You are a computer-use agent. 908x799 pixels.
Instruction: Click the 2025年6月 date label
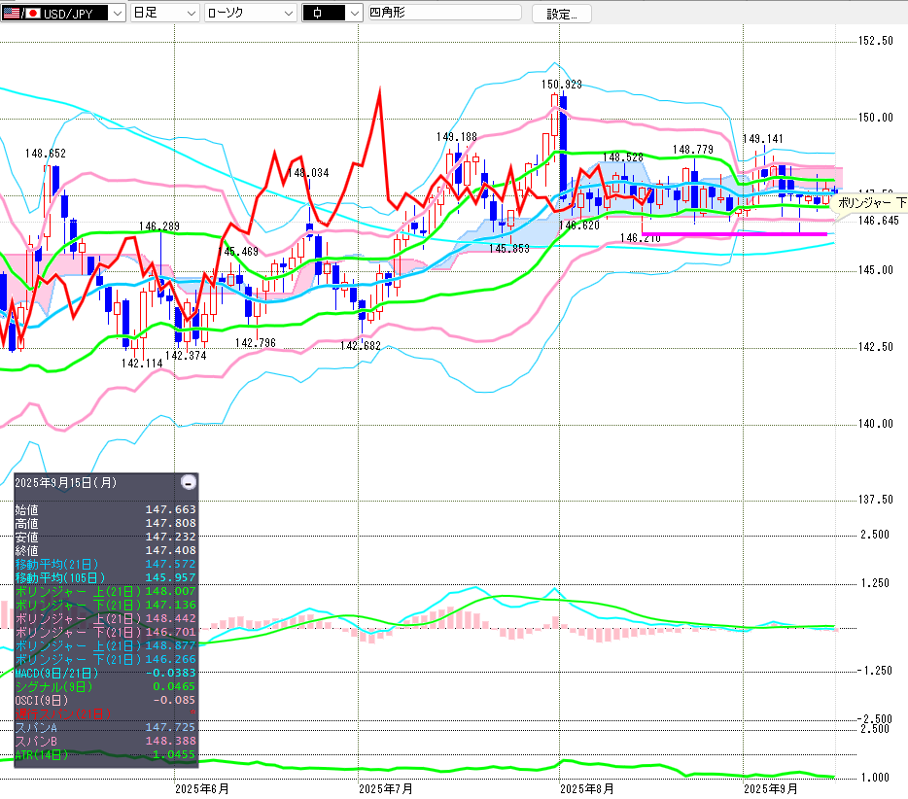(202, 789)
